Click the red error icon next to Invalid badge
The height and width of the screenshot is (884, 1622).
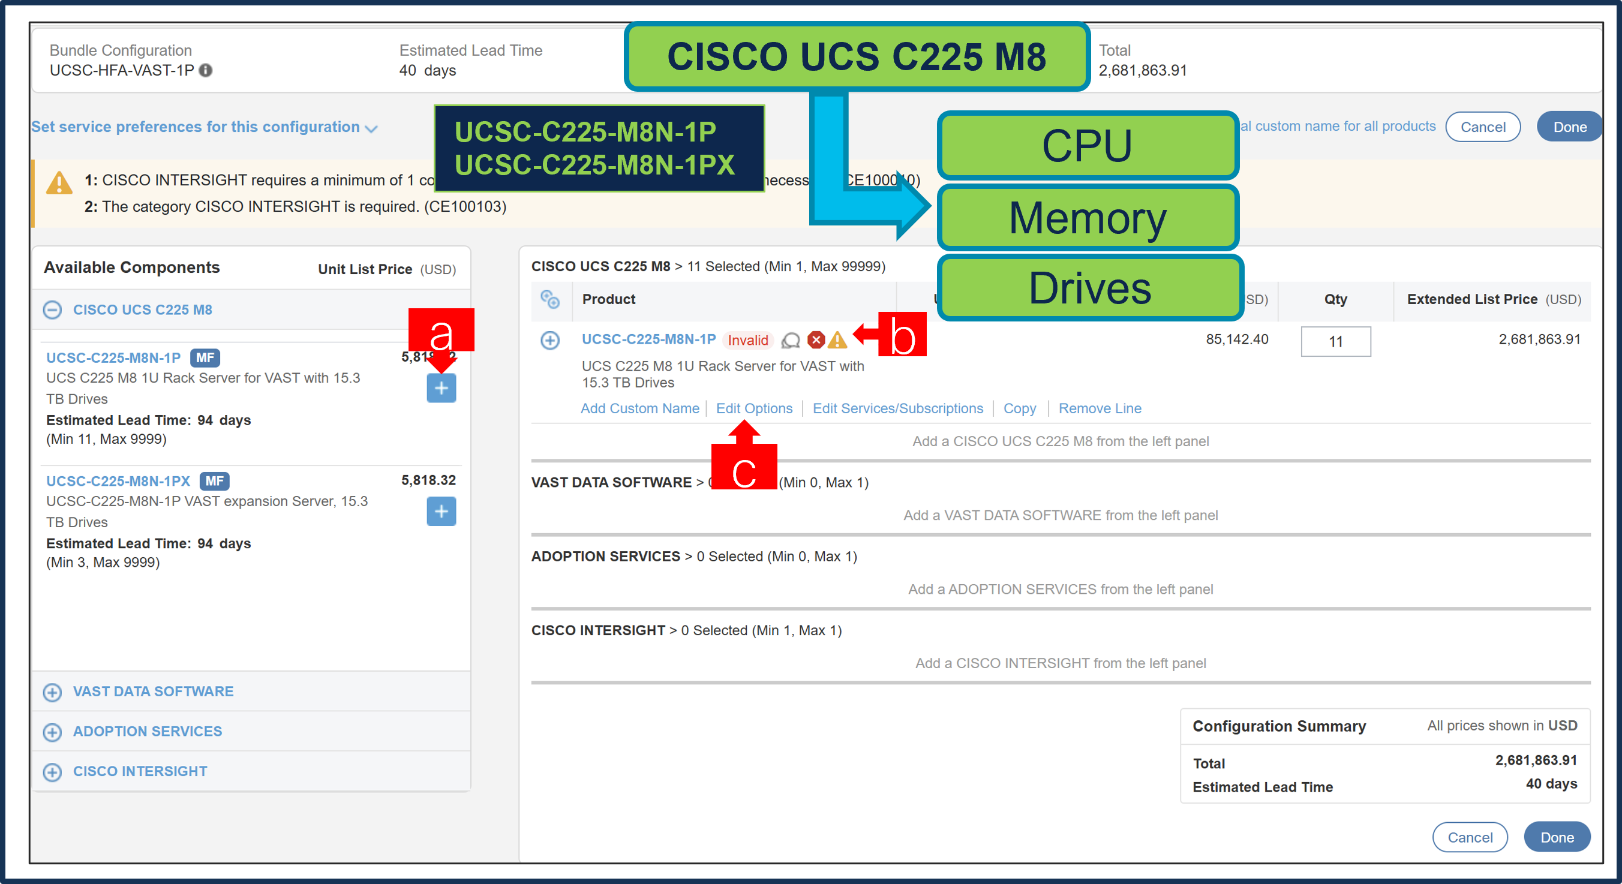tap(815, 341)
